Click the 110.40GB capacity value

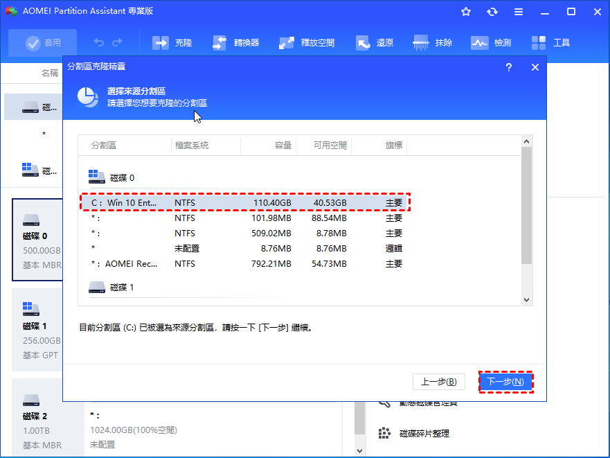pos(272,202)
